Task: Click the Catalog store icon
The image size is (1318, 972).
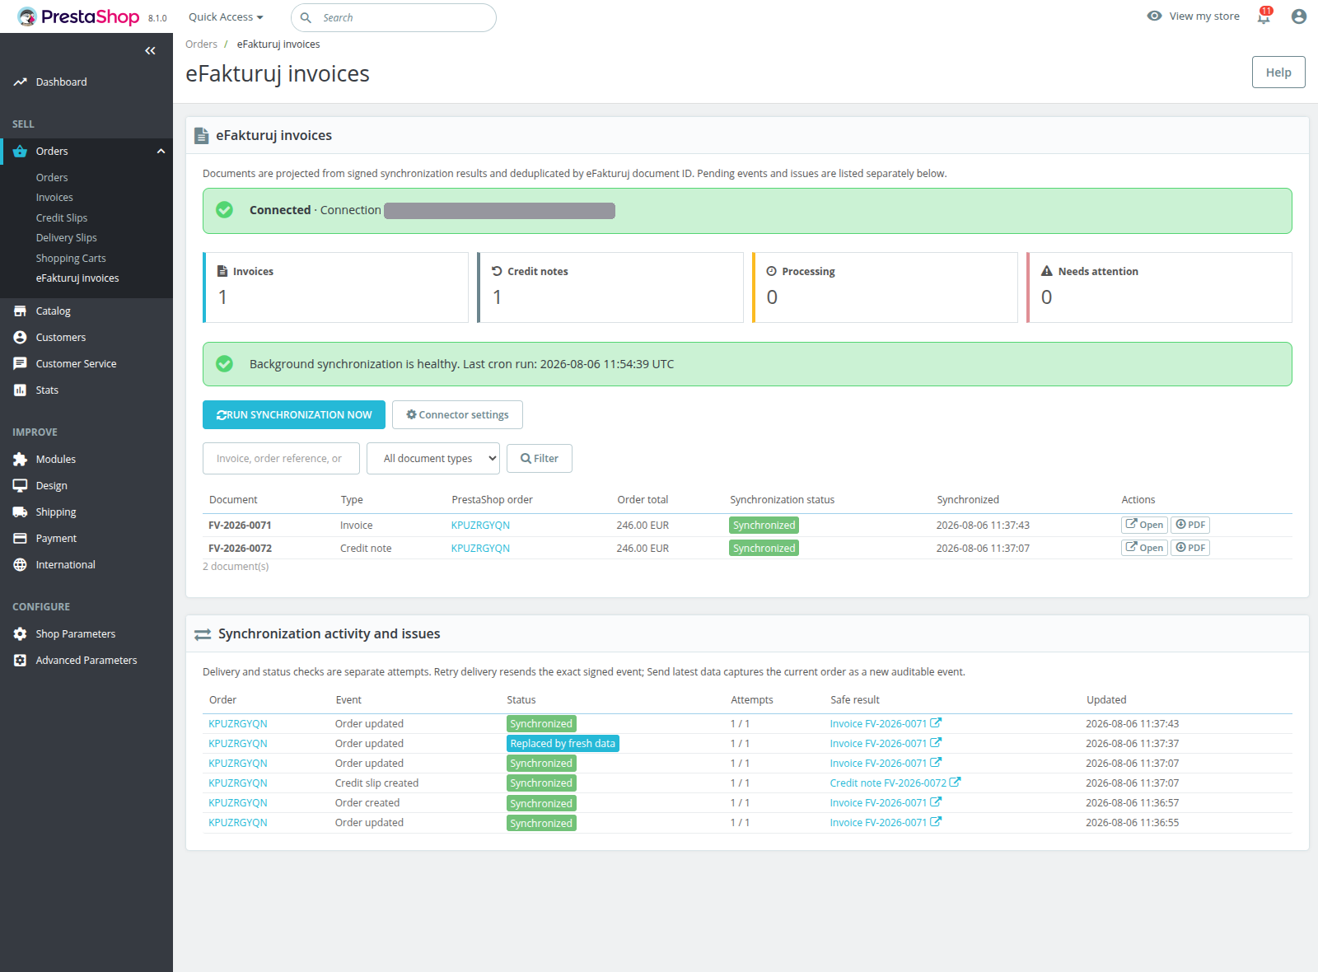Action: point(20,311)
